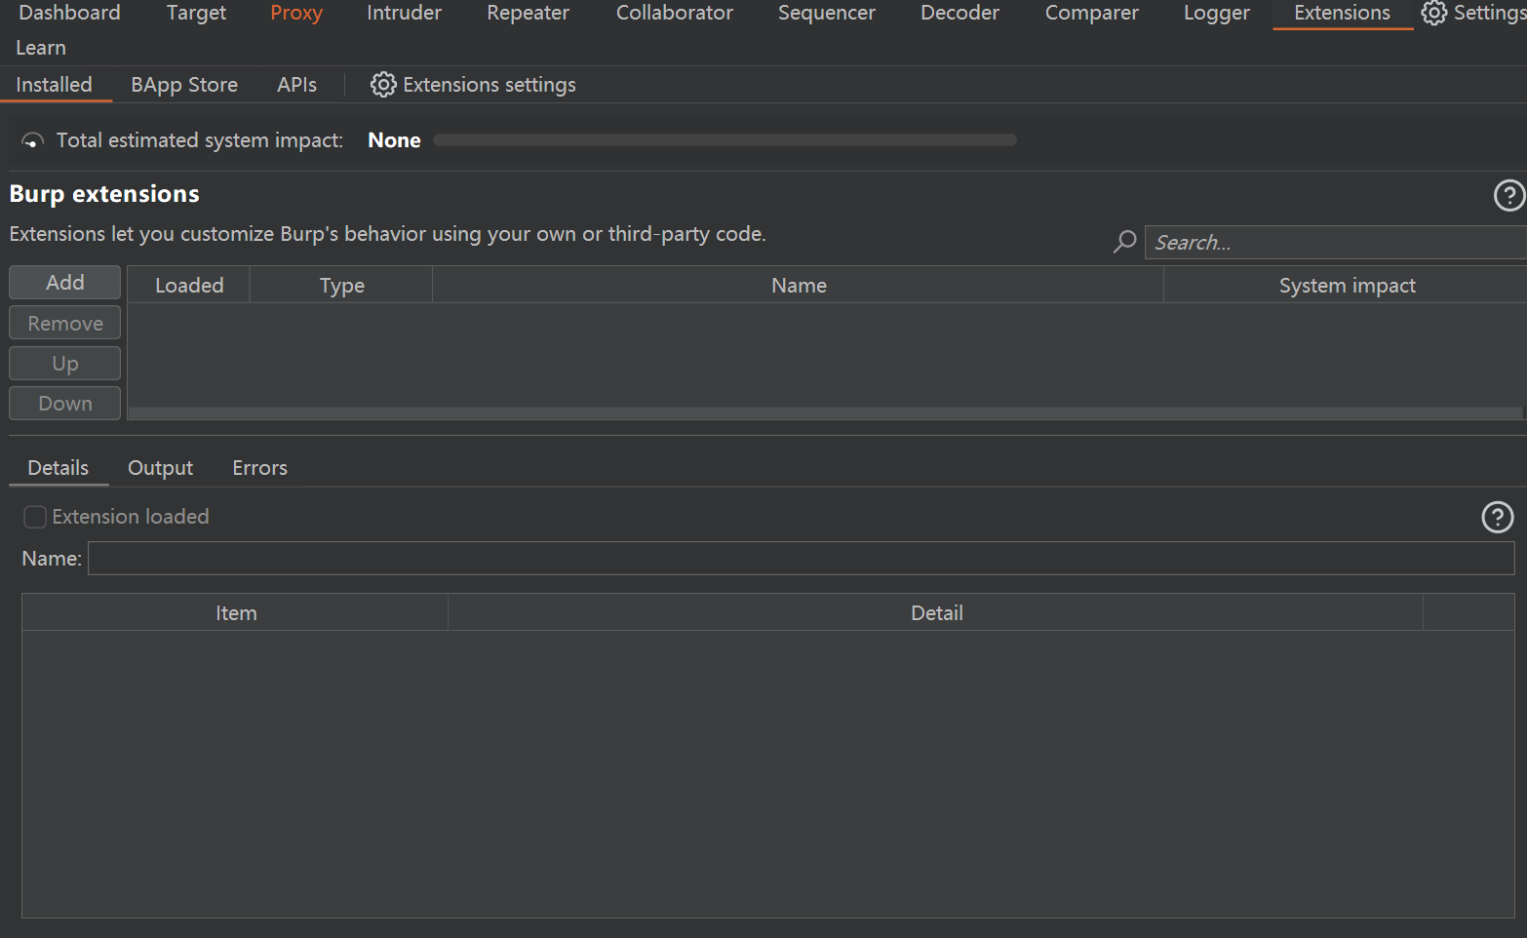This screenshot has height=938, width=1527.
Task: Click the extensions table horizontal scrollbar
Action: (x=824, y=413)
